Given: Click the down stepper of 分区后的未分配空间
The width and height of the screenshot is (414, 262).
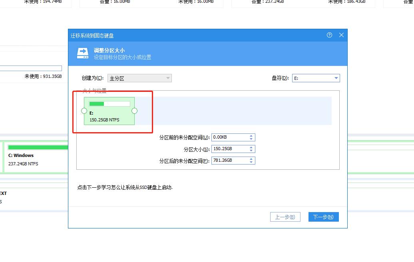Looking at the screenshot, I should [251, 162].
